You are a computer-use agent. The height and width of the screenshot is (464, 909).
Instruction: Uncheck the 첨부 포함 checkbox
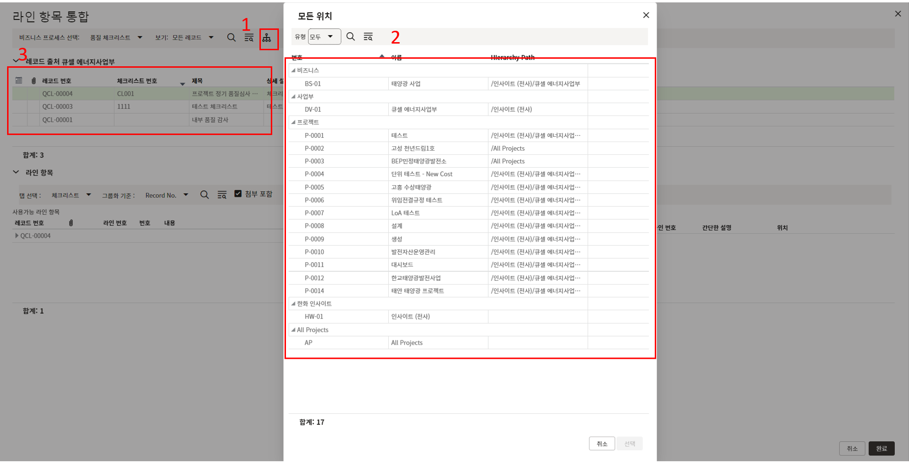click(x=238, y=194)
